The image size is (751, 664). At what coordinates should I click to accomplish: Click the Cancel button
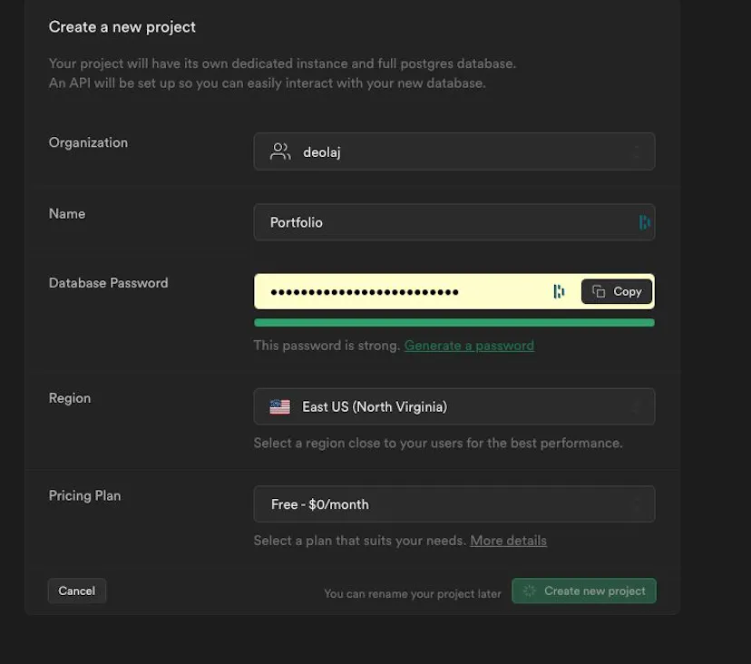[76, 591]
